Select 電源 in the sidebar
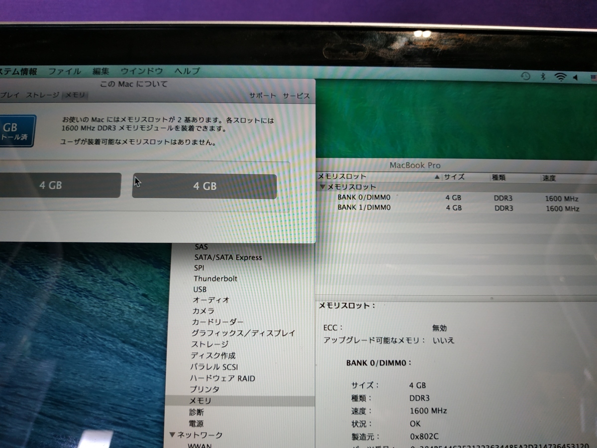Image resolution: width=597 pixels, height=448 pixels. click(x=196, y=424)
